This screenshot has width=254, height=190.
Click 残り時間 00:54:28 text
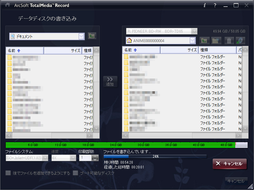tap(118, 162)
